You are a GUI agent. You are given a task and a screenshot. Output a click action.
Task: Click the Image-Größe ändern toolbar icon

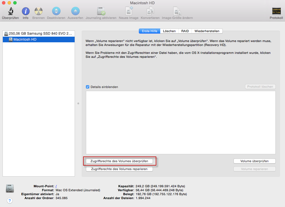[177, 11]
